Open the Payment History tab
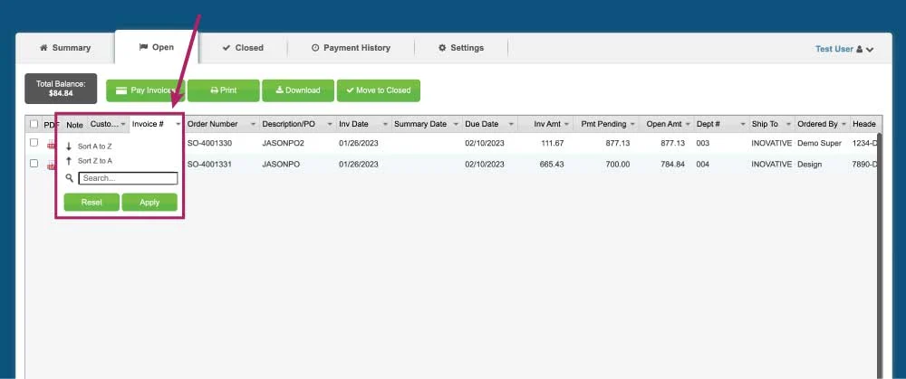906x379 pixels. (351, 48)
